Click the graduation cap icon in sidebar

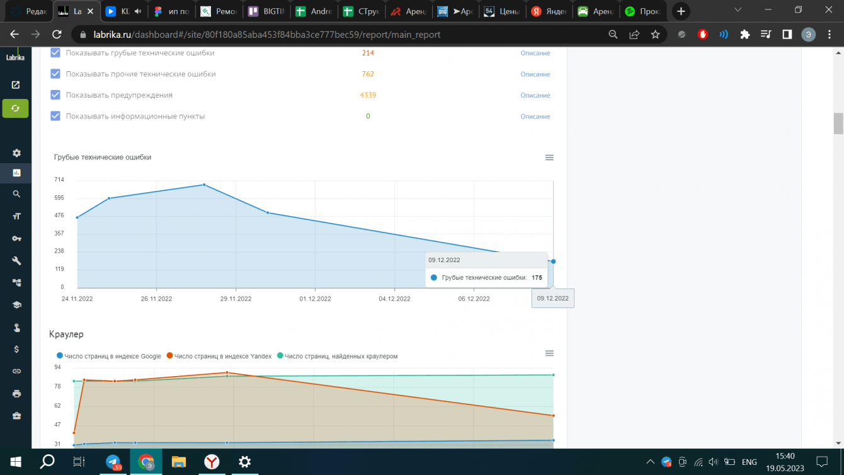point(16,305)
